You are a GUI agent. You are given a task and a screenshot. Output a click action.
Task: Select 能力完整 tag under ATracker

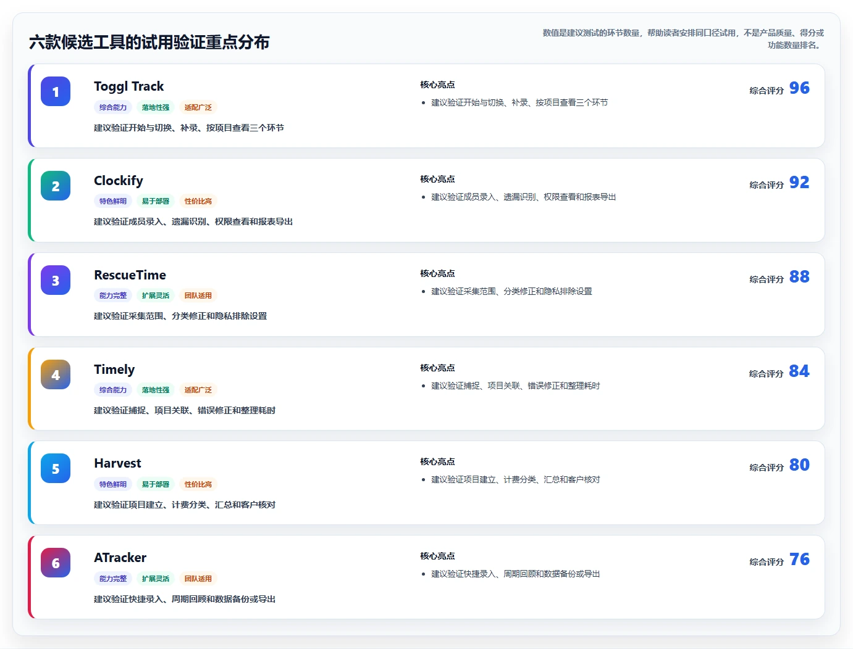113,579
